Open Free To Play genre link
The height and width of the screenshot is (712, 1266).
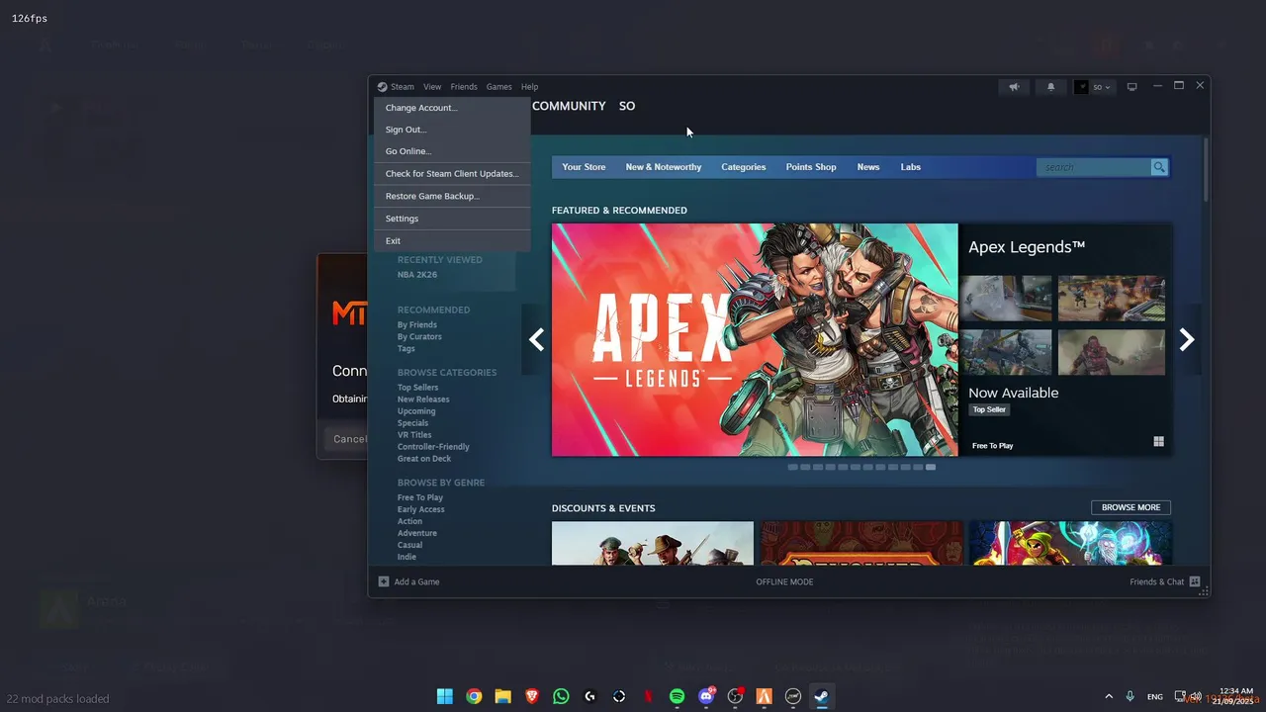420,497
